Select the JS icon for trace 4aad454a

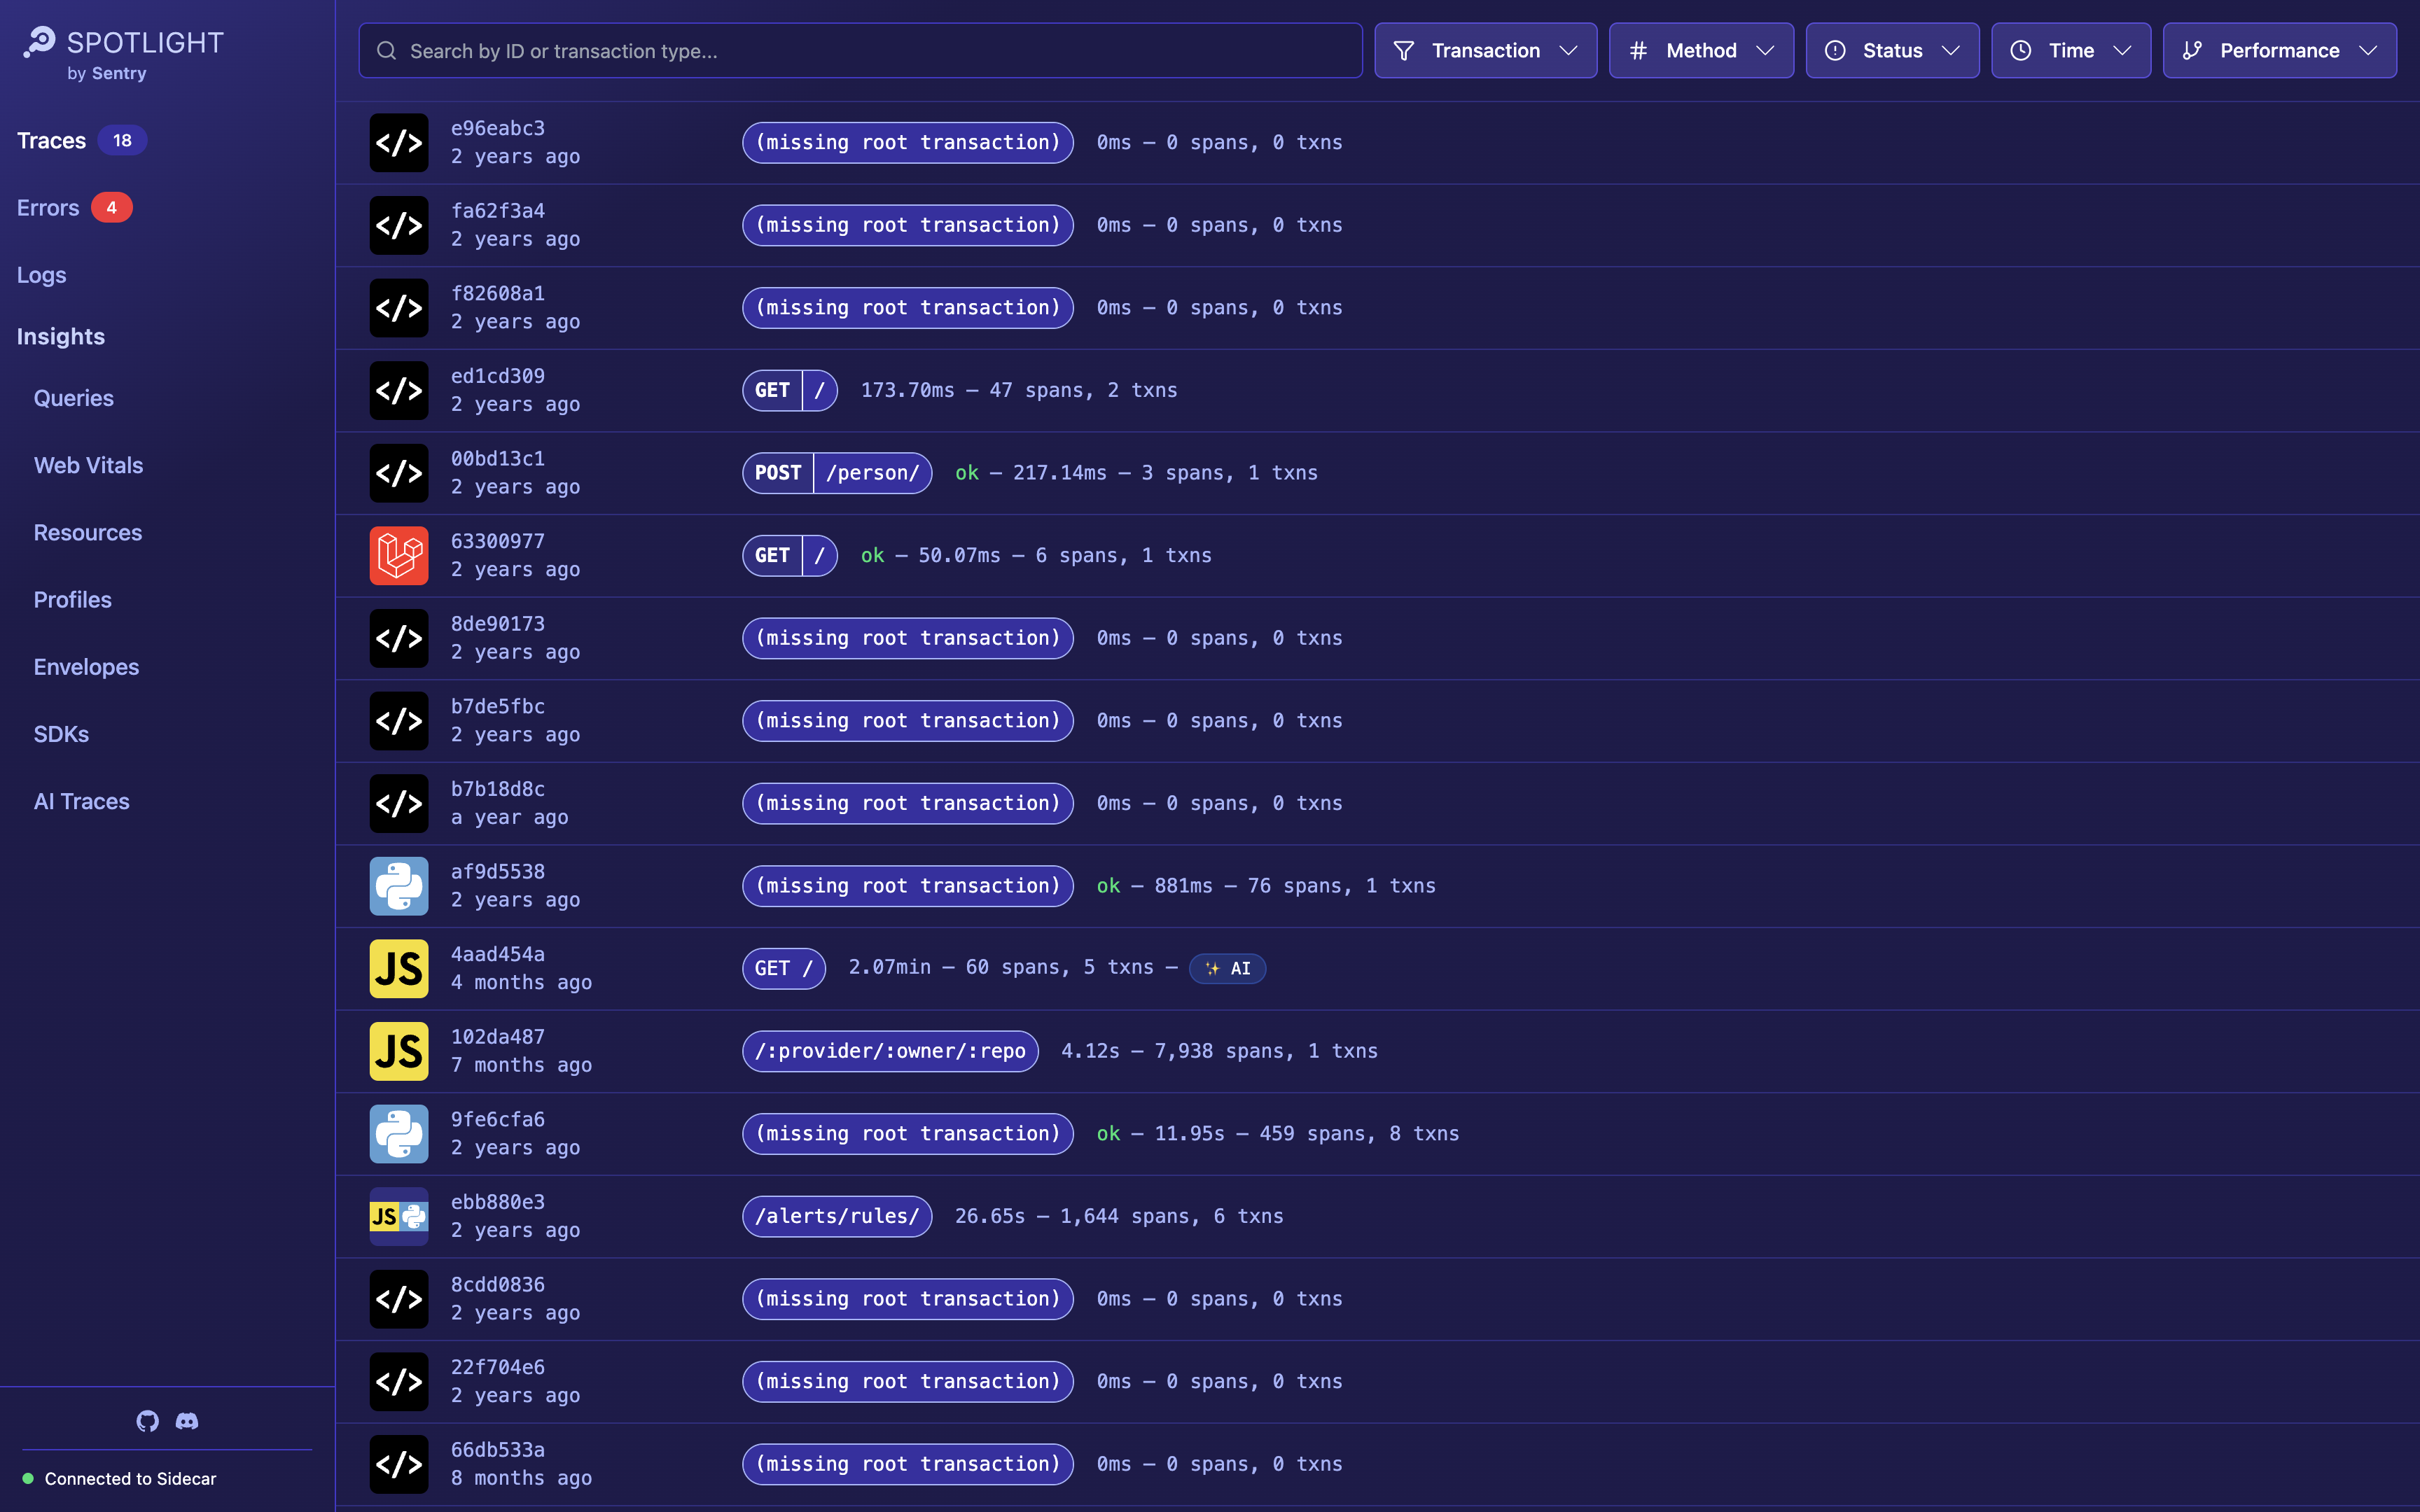click(x=398, y=967)
